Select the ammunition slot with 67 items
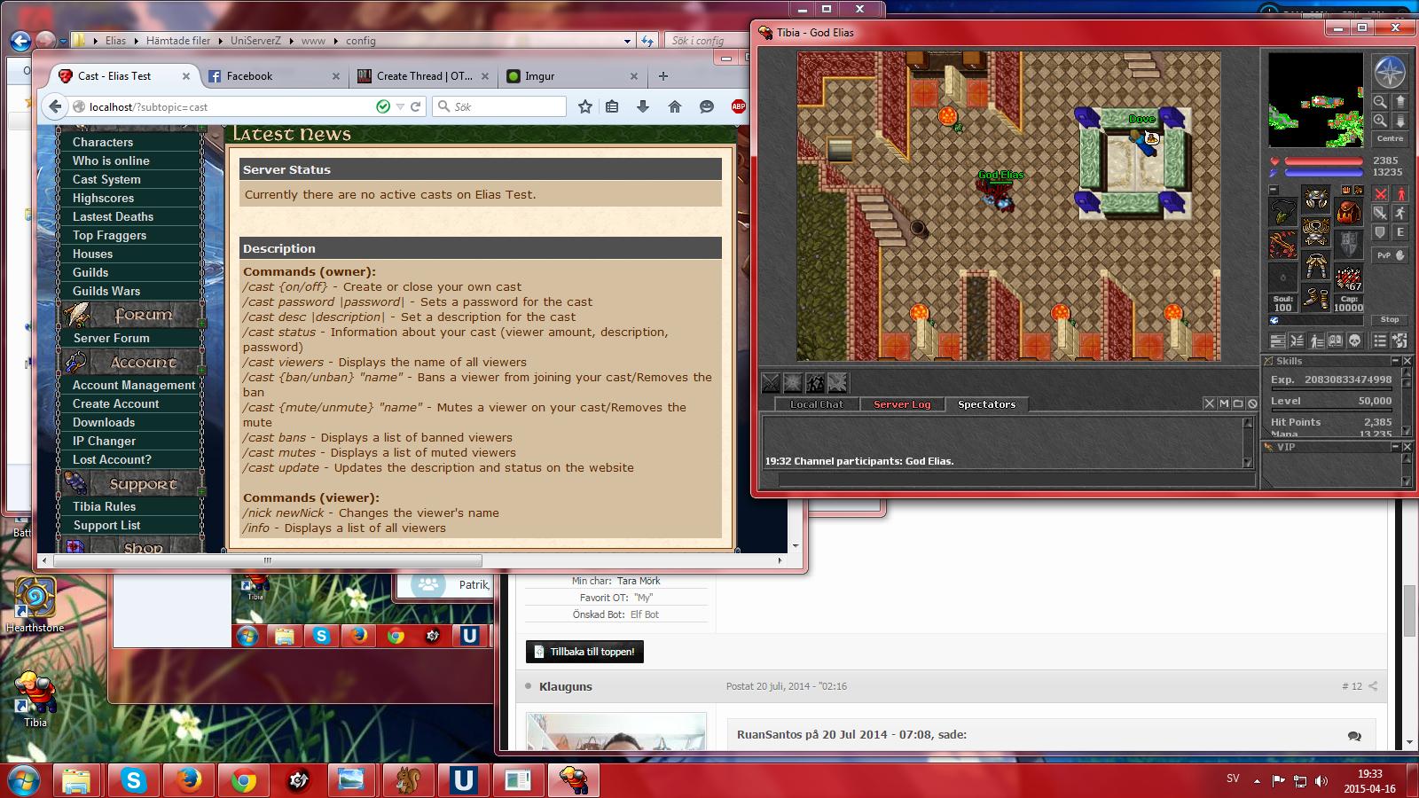The image size is (1419, 798). pos(1348,277)
